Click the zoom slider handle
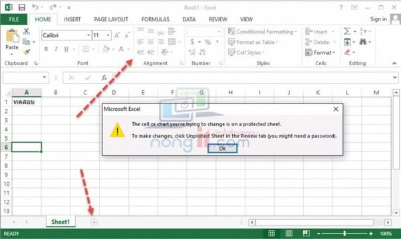401x239 pixels. click(x=344, y=234)
